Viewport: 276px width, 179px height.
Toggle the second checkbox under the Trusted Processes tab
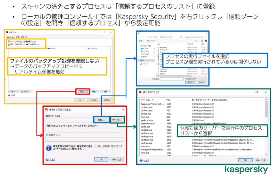coord(9,45)
